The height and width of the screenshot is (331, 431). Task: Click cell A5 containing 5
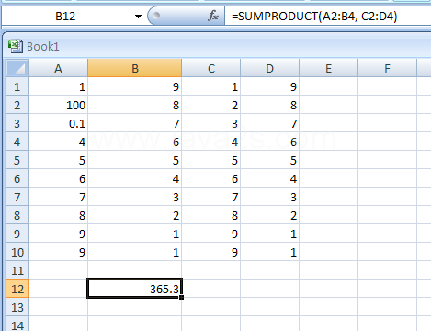click(x=58, y=160)
